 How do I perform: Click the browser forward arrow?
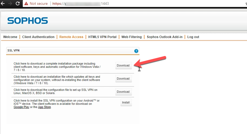point(10,3)
